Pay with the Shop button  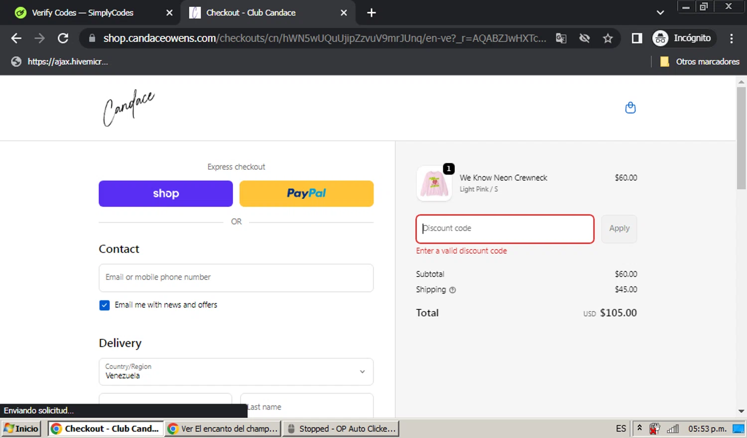(x=165, y=193)
